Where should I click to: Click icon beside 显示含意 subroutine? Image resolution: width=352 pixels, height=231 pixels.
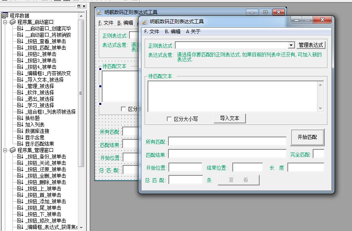tap(20, 137)
